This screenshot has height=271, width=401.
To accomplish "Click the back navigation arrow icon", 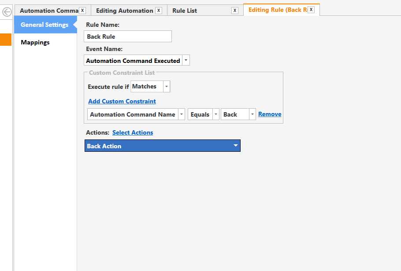I will click(x=6, y=11).
